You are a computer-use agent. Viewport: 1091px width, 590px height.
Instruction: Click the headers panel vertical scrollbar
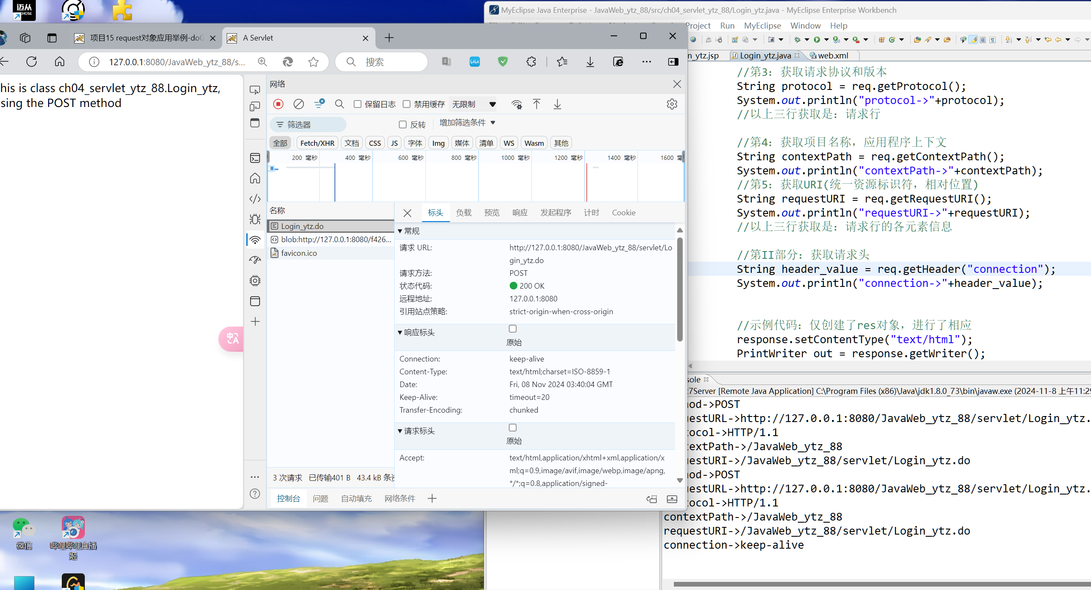(x=680, y=290)
